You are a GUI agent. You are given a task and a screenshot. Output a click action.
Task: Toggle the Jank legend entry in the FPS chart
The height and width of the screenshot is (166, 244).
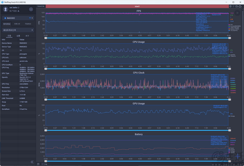(x=234, y=28)
